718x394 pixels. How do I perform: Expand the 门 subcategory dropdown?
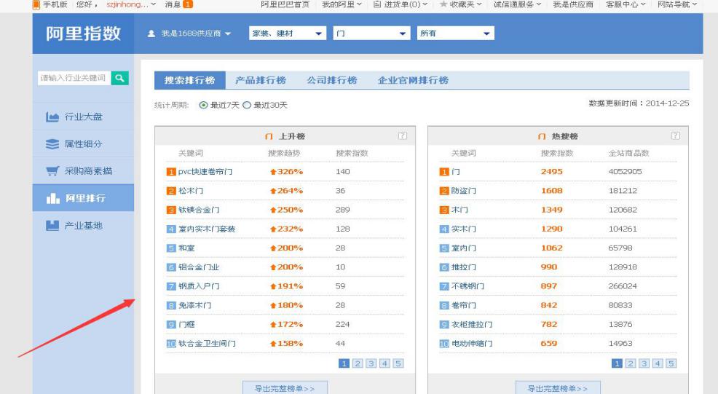pos(371,34)
